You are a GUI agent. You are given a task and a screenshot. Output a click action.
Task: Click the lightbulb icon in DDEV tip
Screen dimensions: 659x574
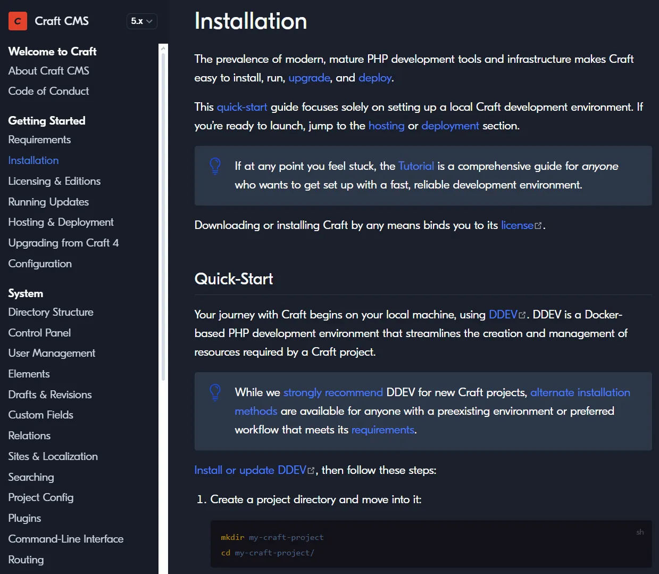(x=215, y=392)
